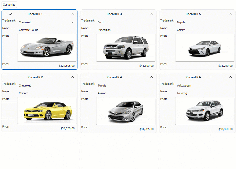The image size is (236, 169).
Task: Collapse the Record N 4 card
Action: 151,77
